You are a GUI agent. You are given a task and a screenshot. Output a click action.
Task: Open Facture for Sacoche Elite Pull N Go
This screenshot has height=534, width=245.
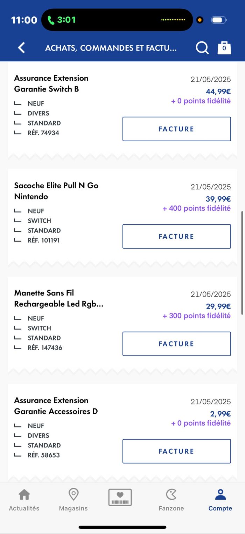tap(176, 236)
